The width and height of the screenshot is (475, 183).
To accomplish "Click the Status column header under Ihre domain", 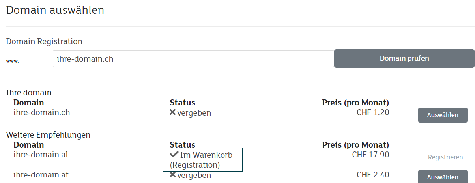I will point(182,103).
